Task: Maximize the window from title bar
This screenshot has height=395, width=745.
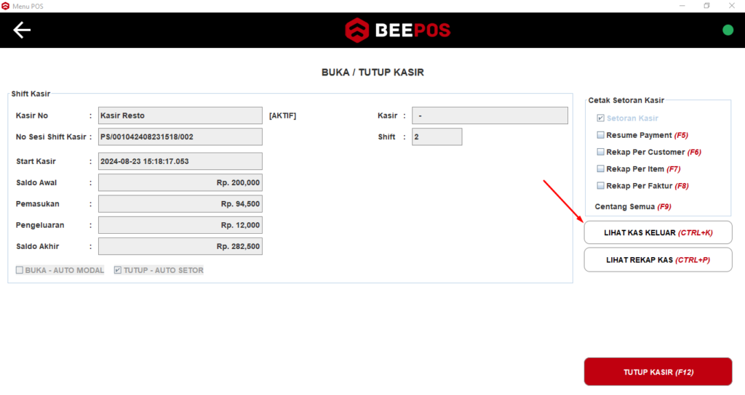Action: [706, 6]
